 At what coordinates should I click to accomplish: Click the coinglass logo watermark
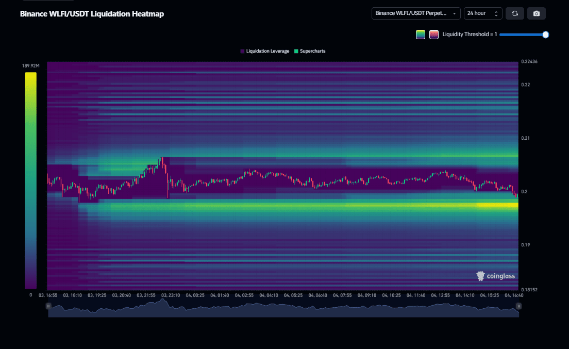coord(495,276)
